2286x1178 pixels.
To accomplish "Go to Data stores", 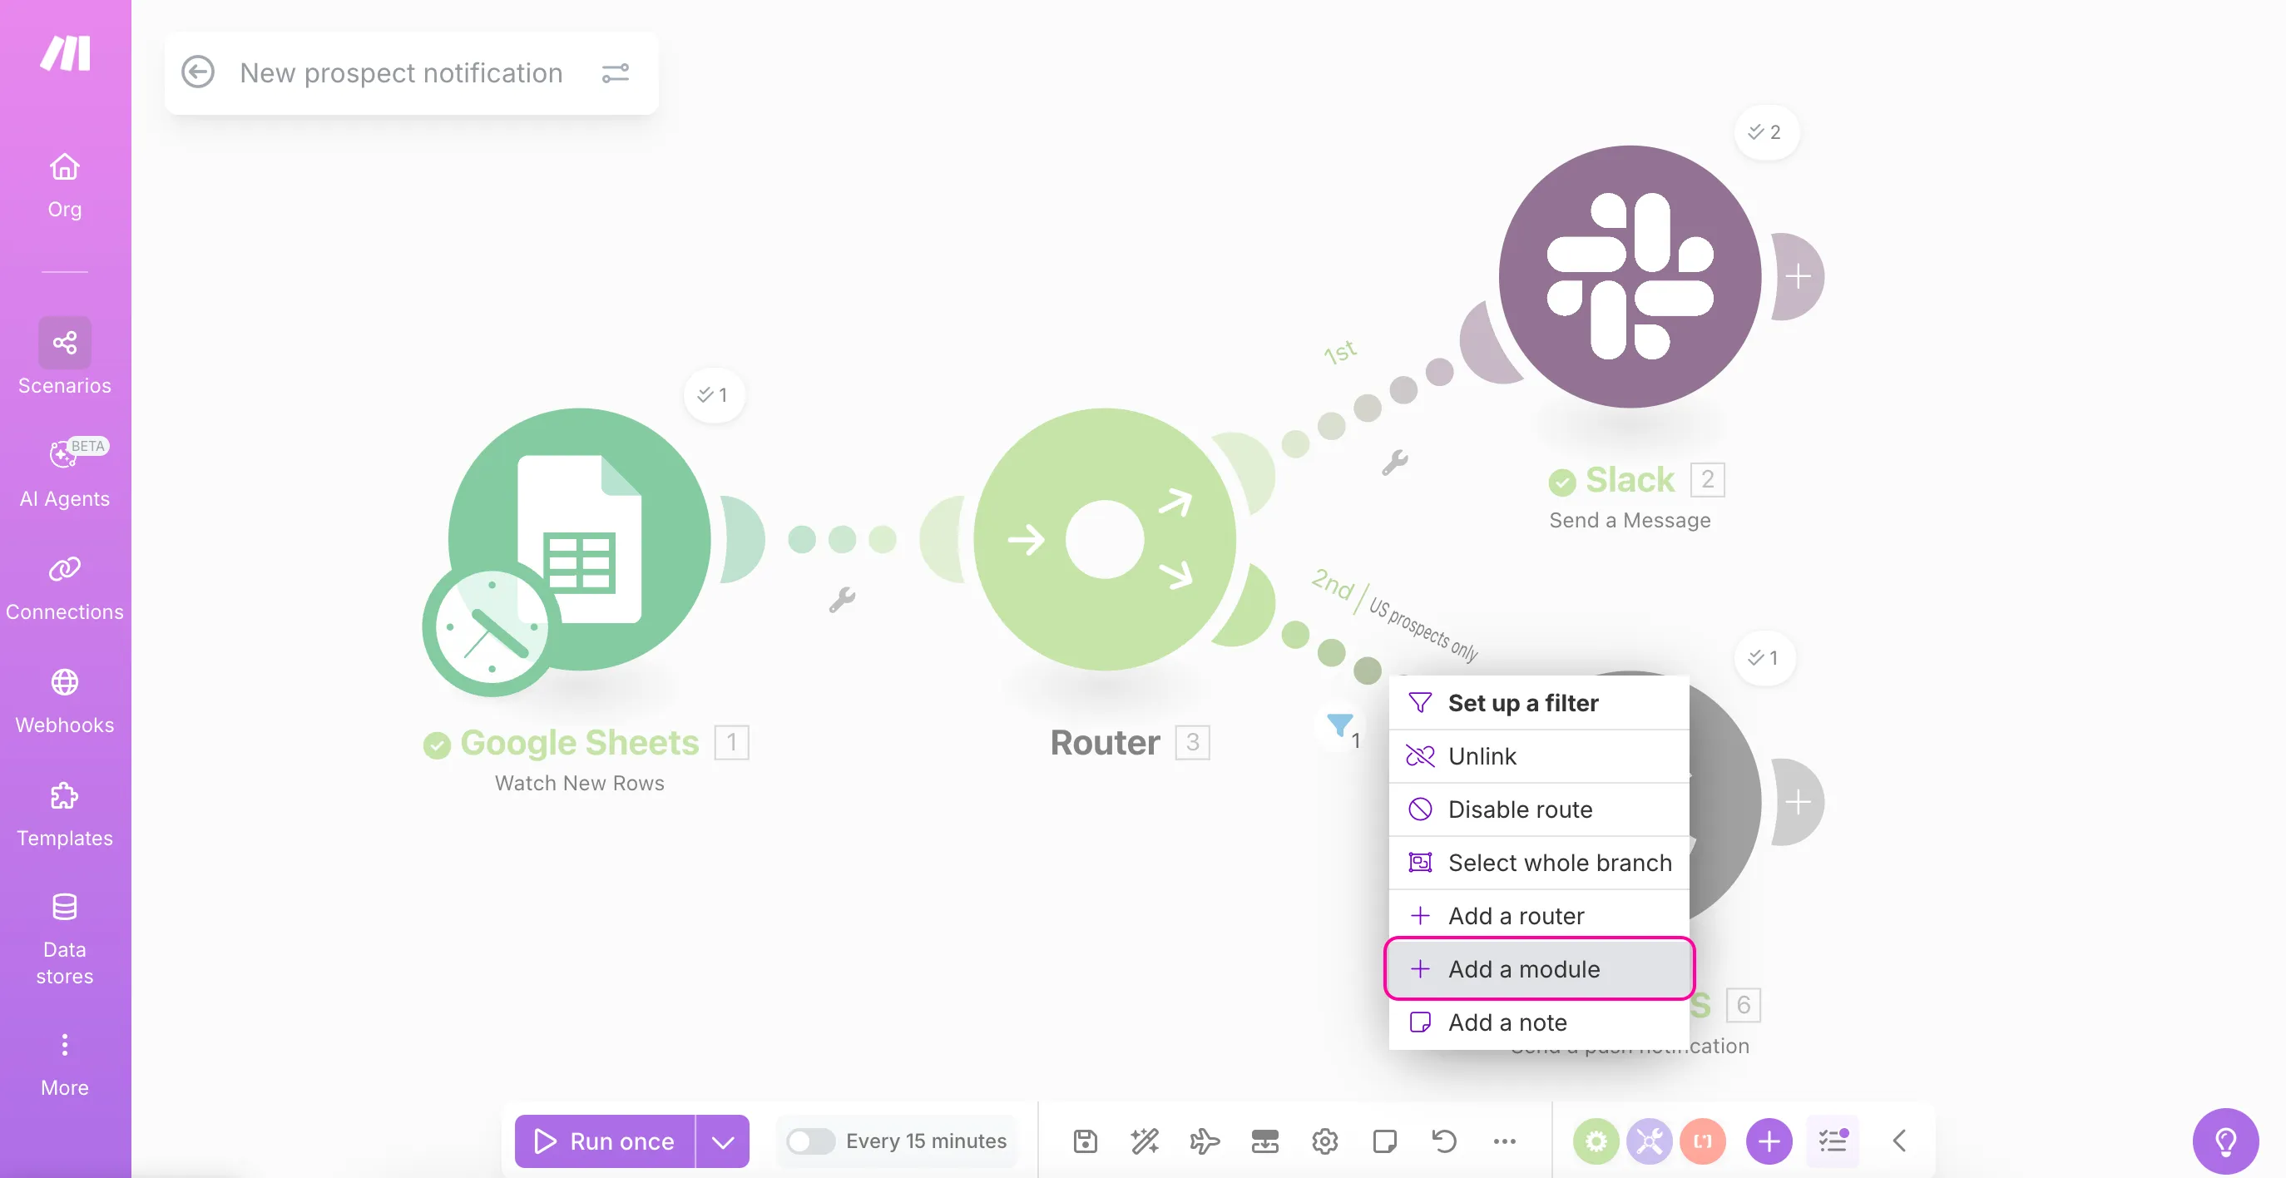I will tap(65, 939).
